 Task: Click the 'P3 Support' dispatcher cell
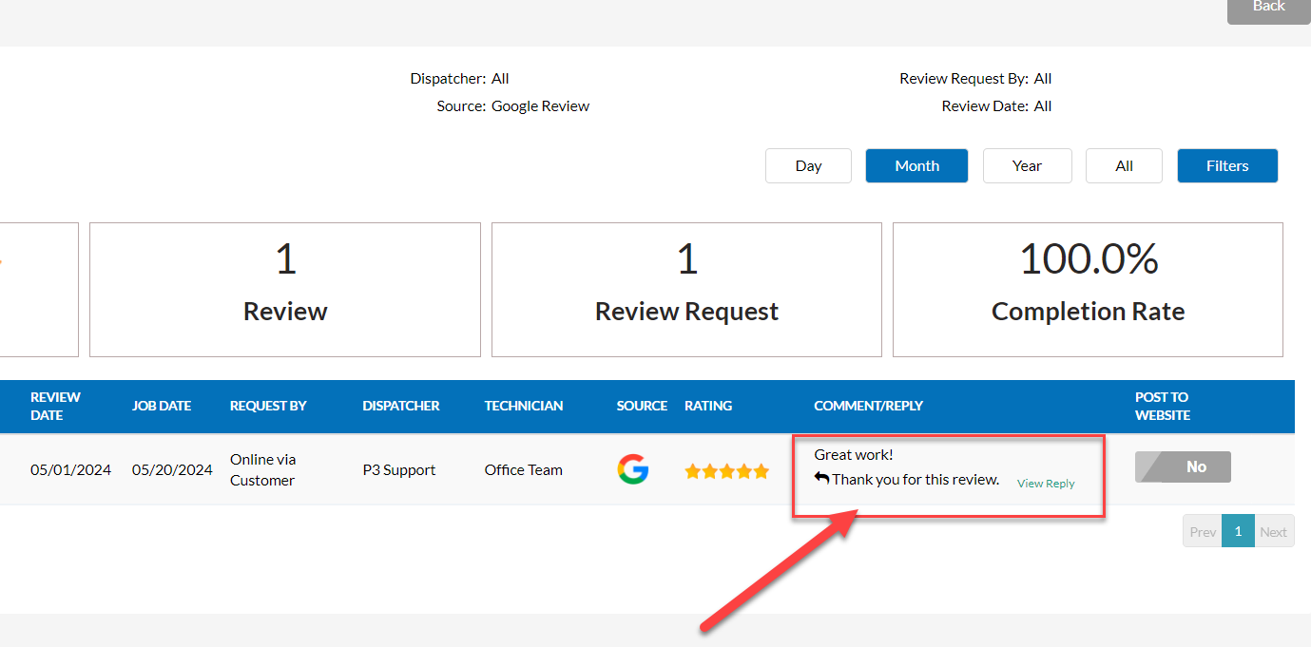click(x=399, y=469)
